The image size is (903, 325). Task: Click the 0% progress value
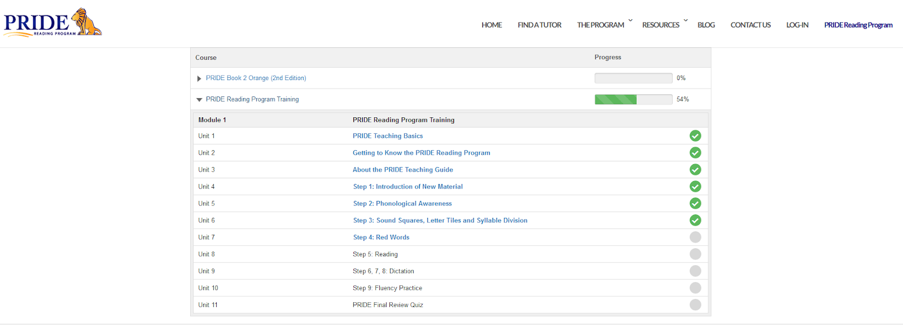coord(681,78)
